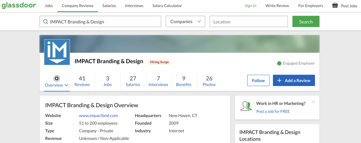This screenshot has height=143, width=361.
Task: Open Interviews in the top navigation
Action: tap(134, 6)
